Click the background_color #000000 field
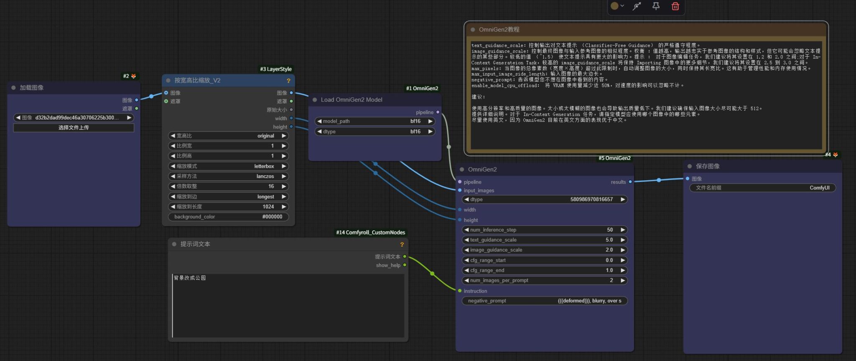 point(228,217)
